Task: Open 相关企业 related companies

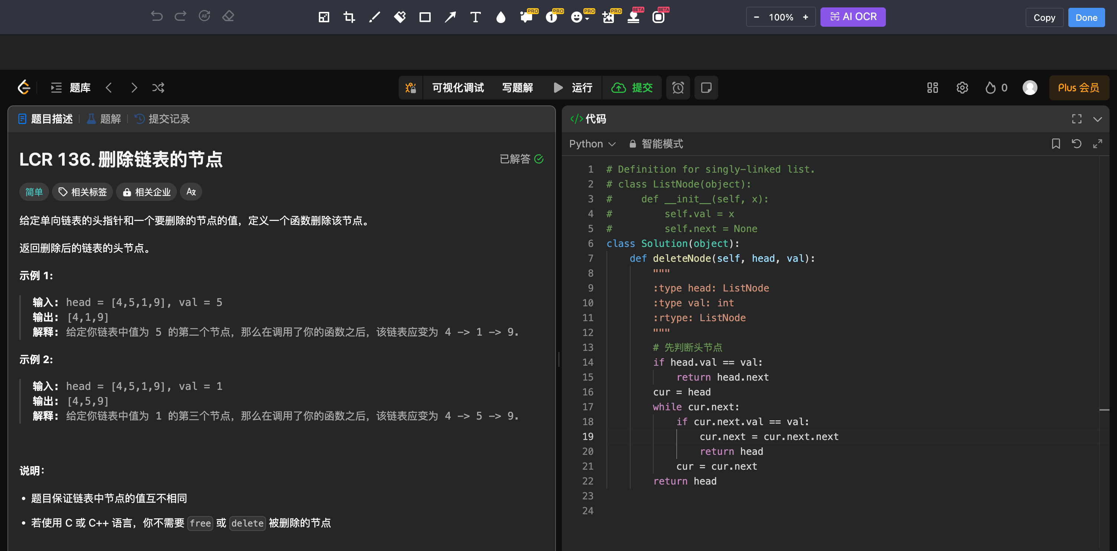Action: pos(146,192)
